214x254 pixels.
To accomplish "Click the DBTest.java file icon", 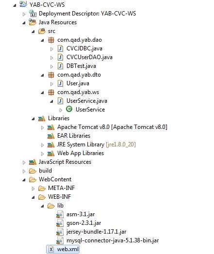I will [x=60, y=66].
